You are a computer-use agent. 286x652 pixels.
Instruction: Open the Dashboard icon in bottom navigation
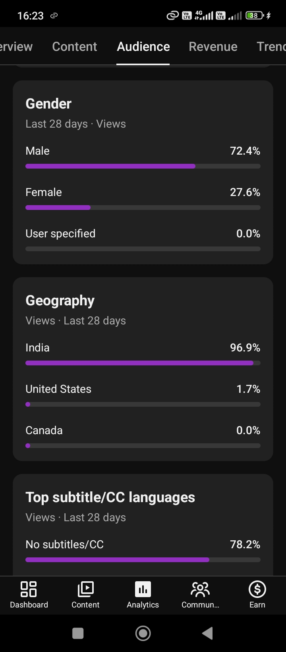coord(29,589)
